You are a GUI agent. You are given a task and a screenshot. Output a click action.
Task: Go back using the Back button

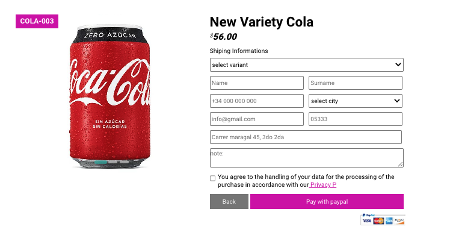click(x=229, y=201)
